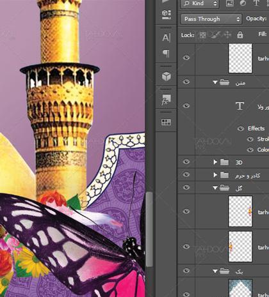This screenshot has width=269, height=297.
Task: Hide the 3D group
Action: pos(186,162)
